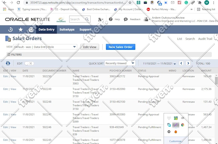Image resolution: width=218 pixels, height=144 pixels.
Task: Sort by the DOCUMENT NUMBER column header
Action: tap(55, 71)
